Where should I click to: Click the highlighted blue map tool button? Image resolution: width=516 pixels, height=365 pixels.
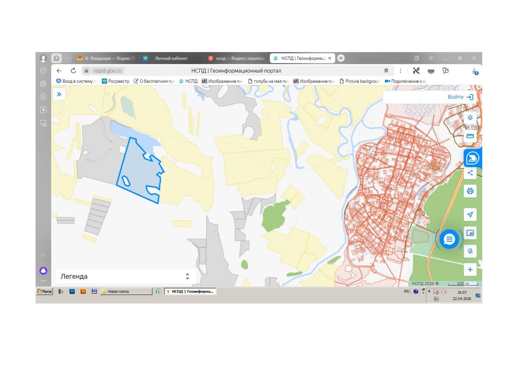tap(472, 158)
